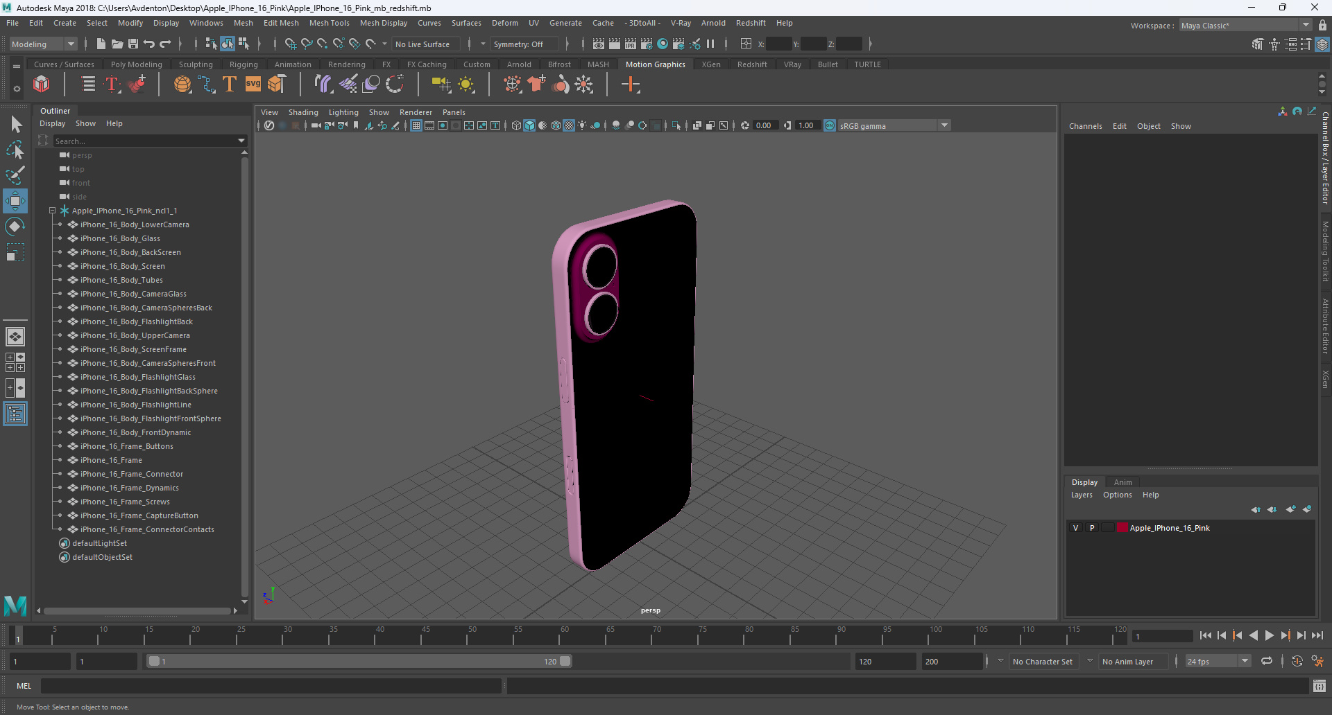Play the animation forward
The height and width of the screenshot is (715, 1332).
[1269, 635]
